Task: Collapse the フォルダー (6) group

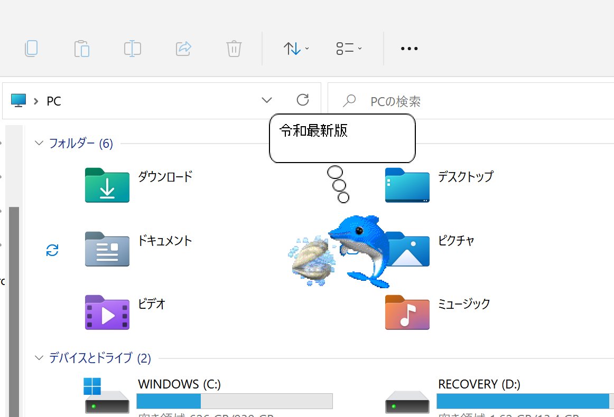Action: tap(39, 143)
